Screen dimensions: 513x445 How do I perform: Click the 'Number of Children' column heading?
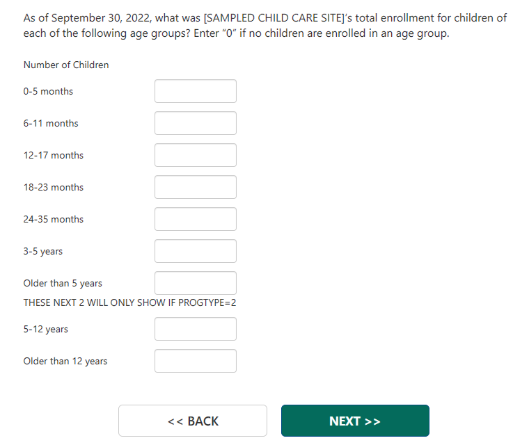coord(66,65)
